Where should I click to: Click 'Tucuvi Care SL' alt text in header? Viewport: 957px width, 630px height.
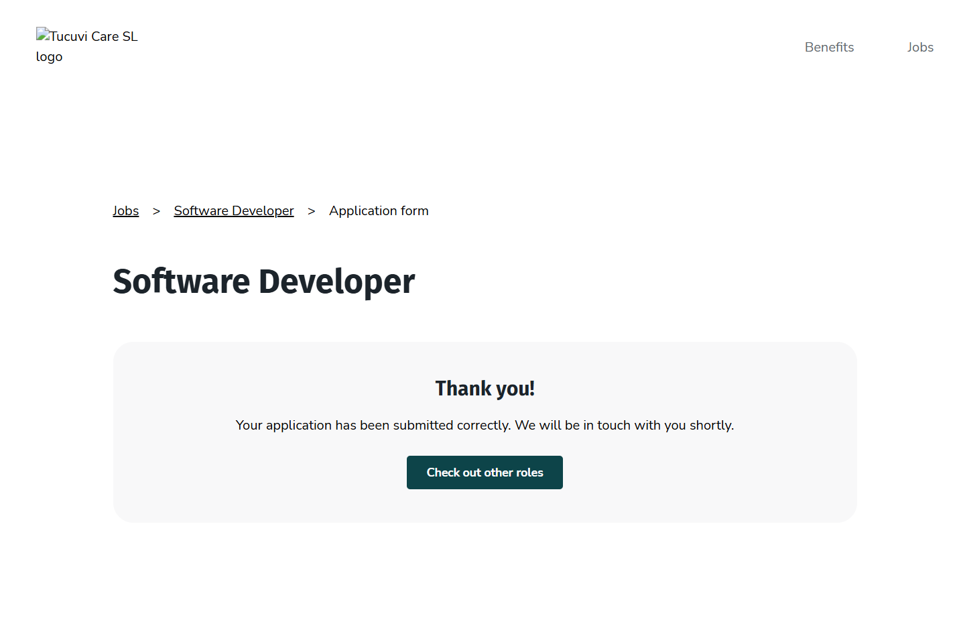[x=94, y=36]
